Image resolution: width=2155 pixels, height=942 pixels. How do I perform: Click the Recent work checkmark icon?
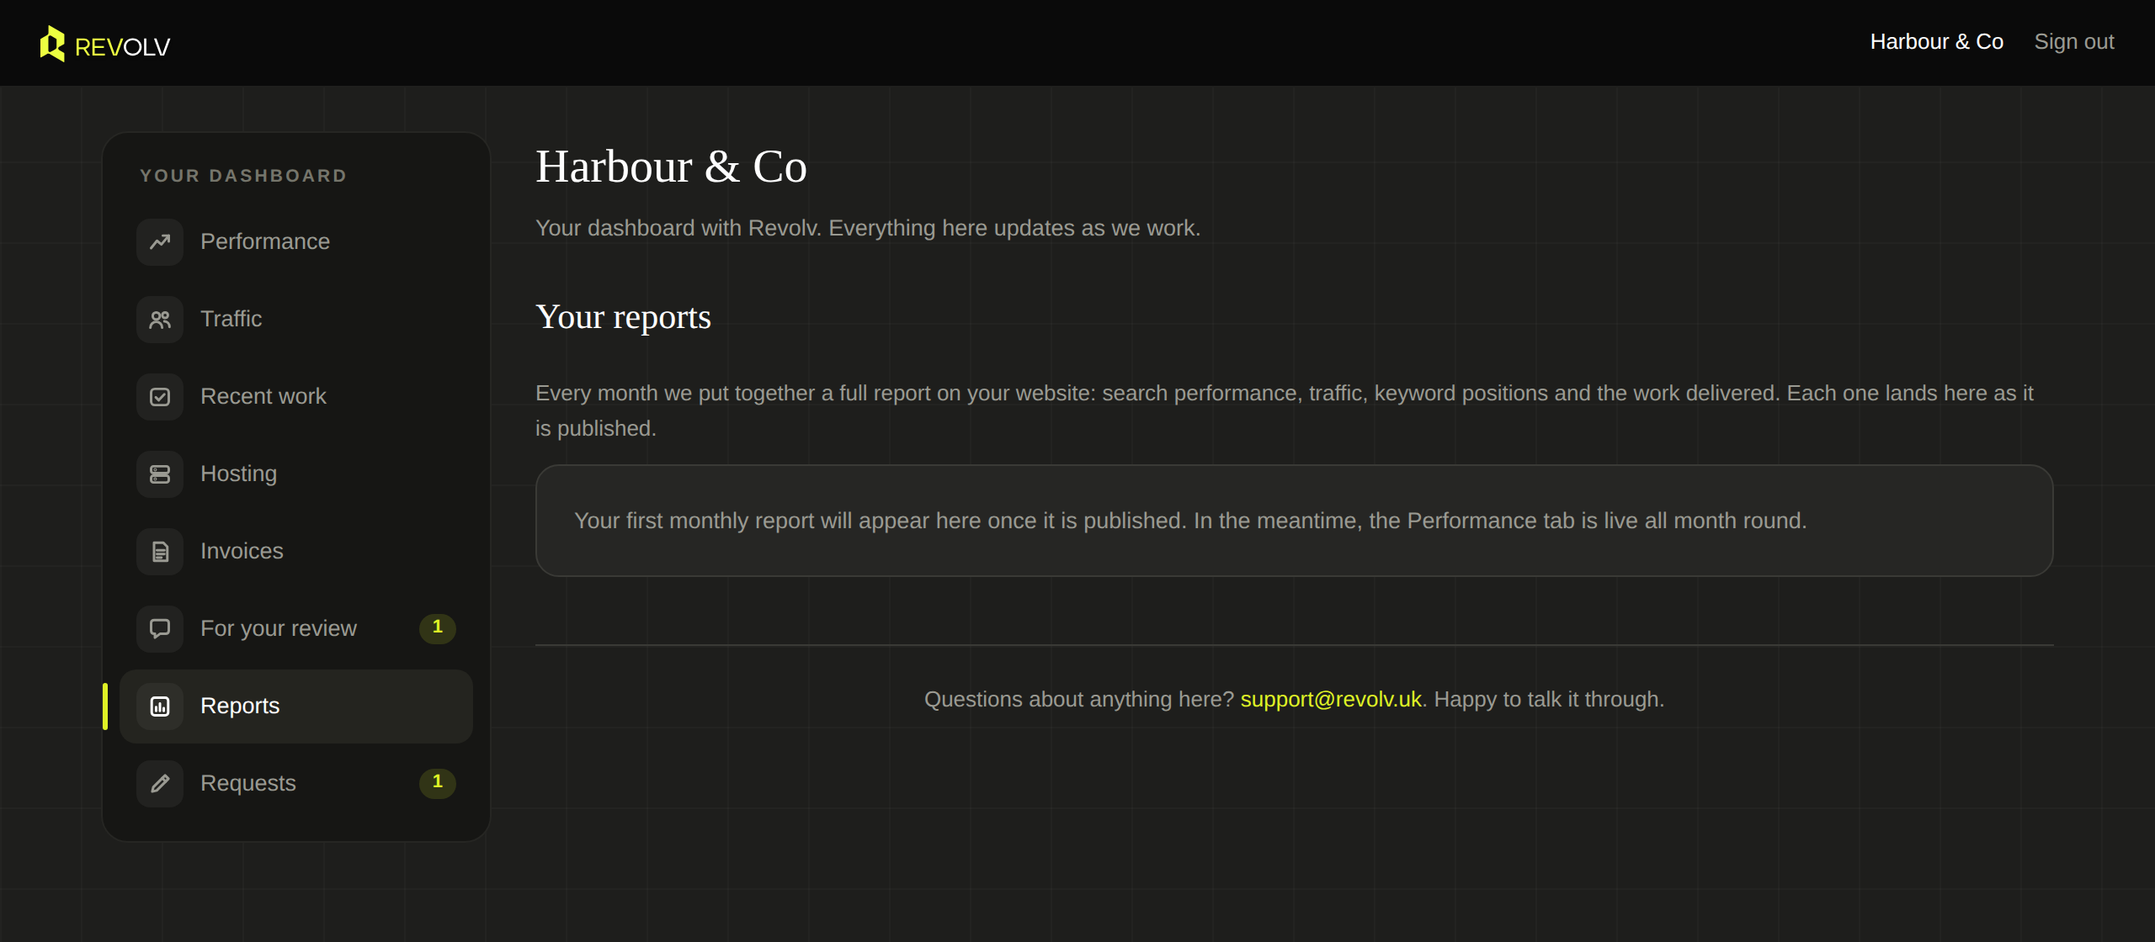[x=160, y=397]
